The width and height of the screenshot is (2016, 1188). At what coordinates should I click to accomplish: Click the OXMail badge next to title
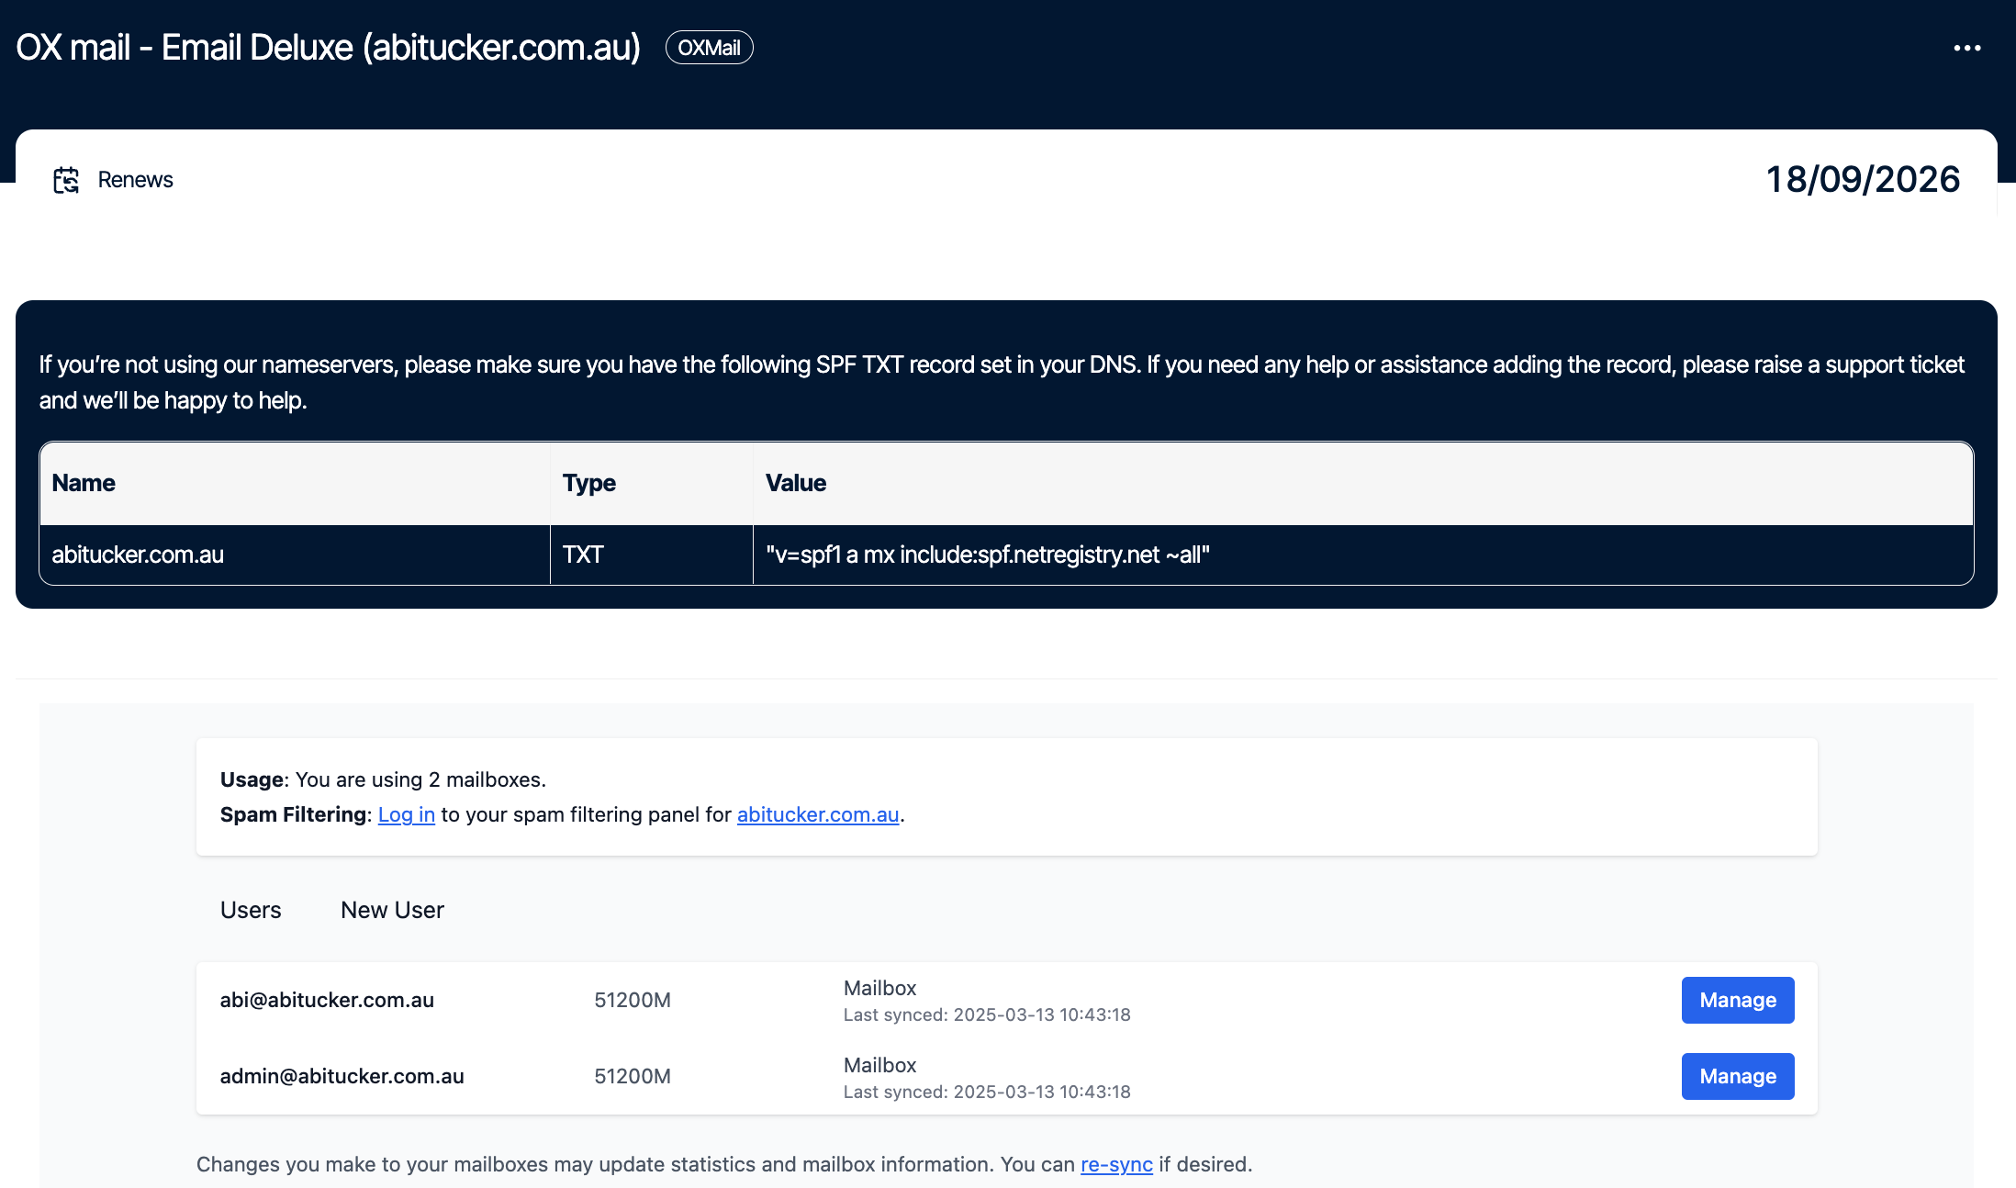pyautogui.click(x=709, y=48)
